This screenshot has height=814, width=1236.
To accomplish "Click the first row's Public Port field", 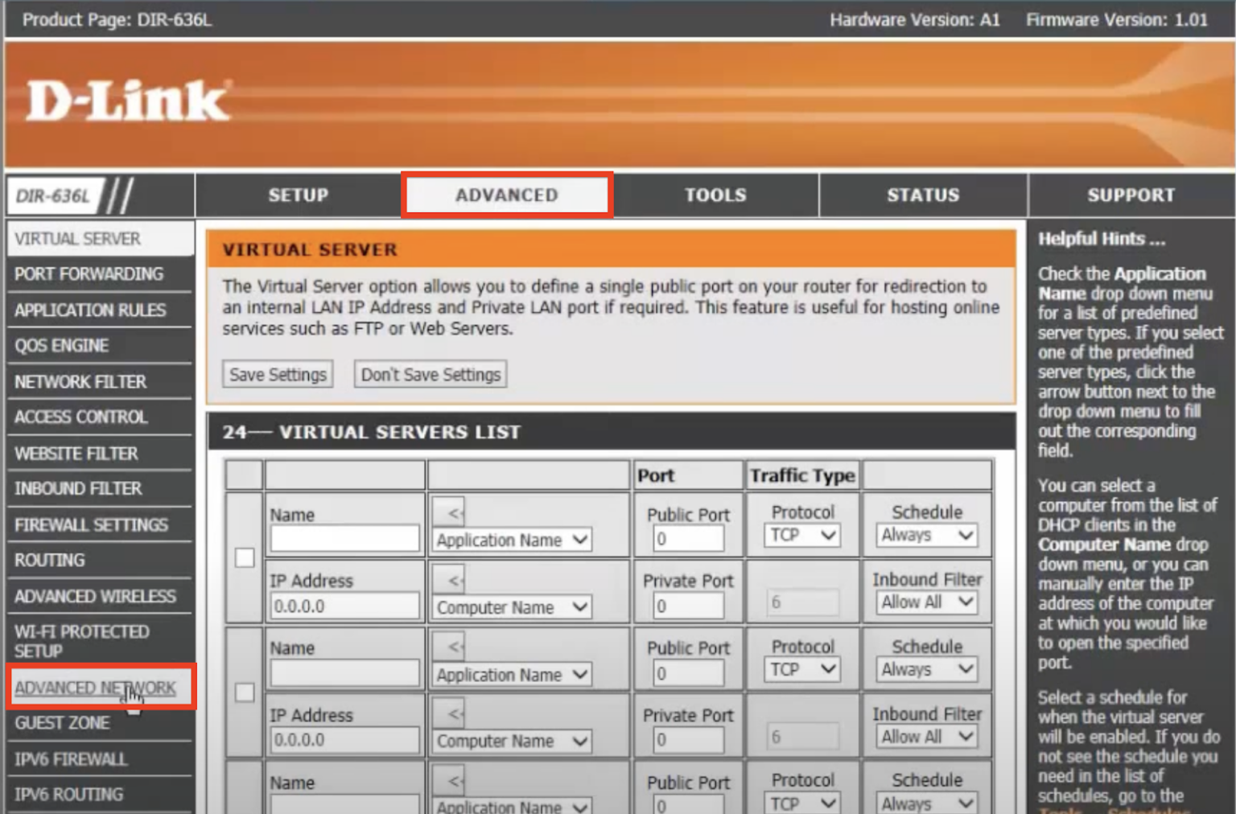I will pos(688,539).
